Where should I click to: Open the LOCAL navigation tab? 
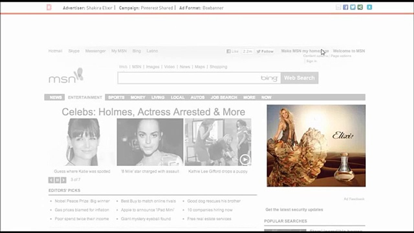[x=178, y=97]
